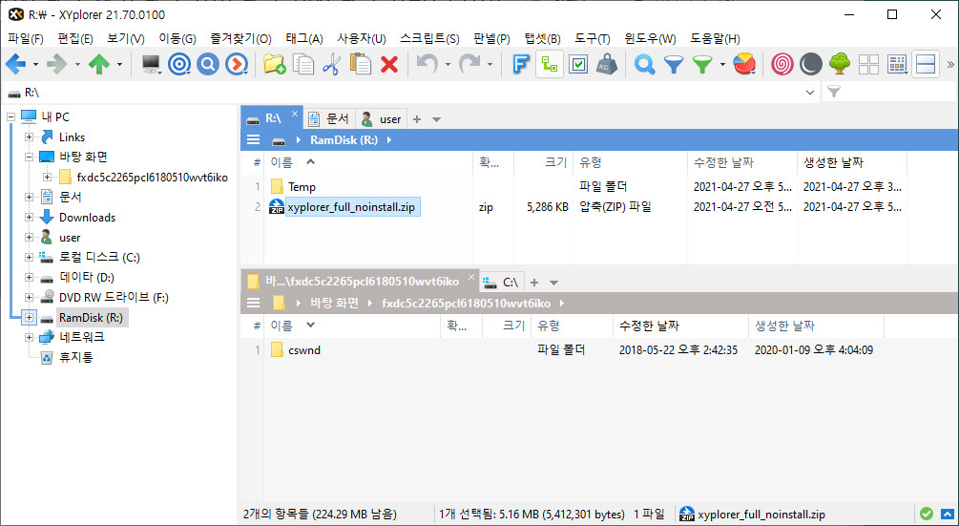959x526 pixels.
Task: Click the green filter funnel icon
Action: tap(702, 64)
